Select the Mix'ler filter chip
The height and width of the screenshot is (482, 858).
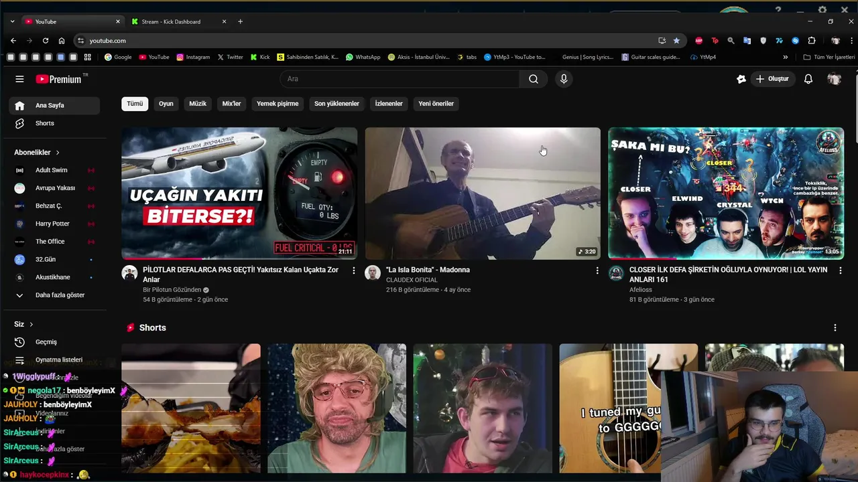231,104
